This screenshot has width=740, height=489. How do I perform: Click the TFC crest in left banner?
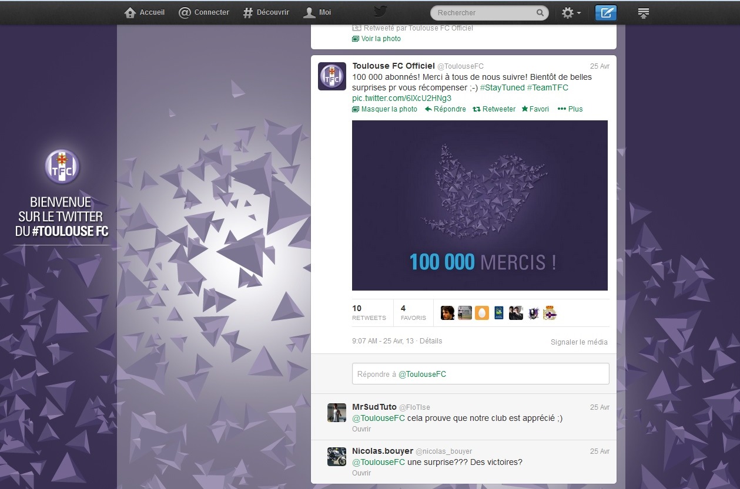tap(62, 167)
